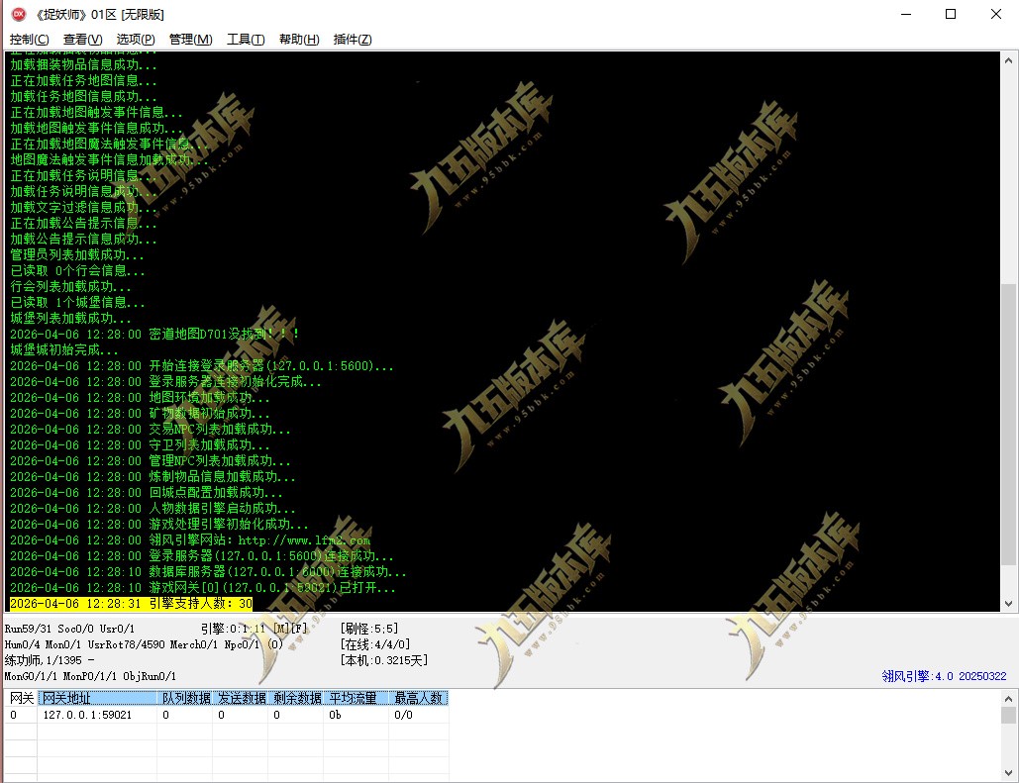Click log line 加载文字过滤信息成功
Viewport: 1019px width, 783px height.
(x=83, y=207)
